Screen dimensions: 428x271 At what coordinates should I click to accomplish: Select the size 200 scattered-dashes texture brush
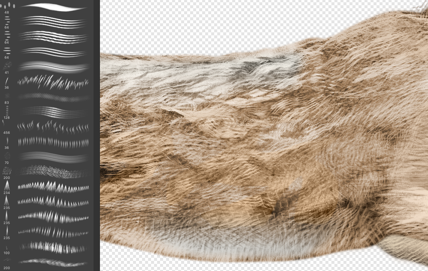coord(53,172)
